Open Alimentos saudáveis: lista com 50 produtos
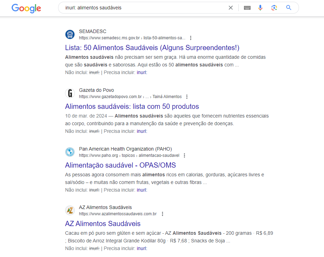Image resolution: width=324 pixels, height=257 pixels. (132, 106)
